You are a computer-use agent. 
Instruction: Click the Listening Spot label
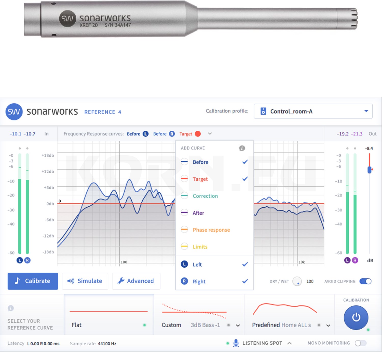click(262, 343)
